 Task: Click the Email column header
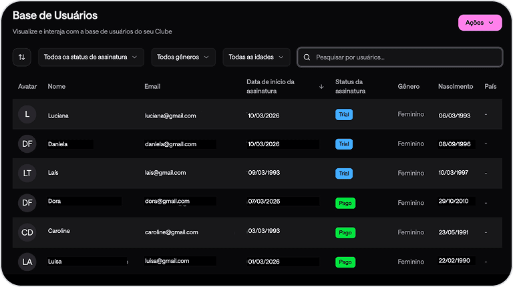pos(152,87)
